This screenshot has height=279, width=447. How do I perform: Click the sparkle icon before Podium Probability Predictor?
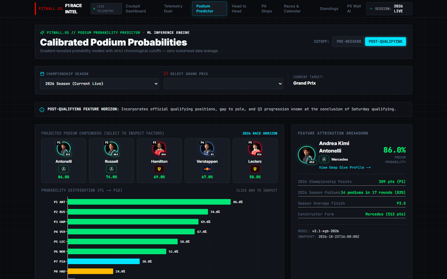[42, 33]
